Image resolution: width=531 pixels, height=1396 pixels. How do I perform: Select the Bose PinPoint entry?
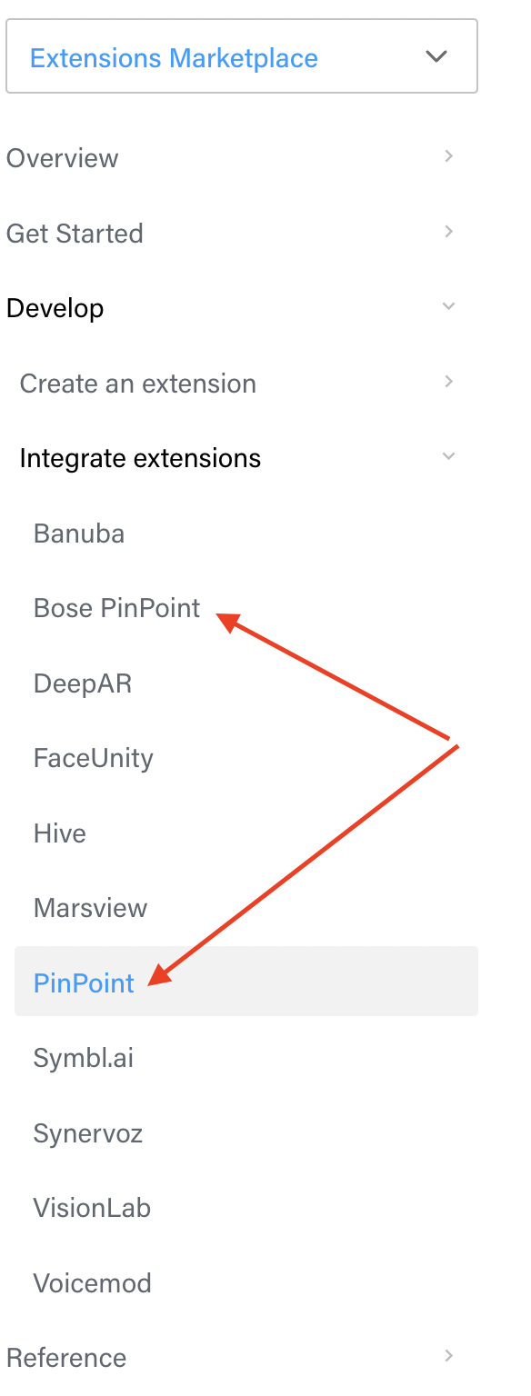115,607
